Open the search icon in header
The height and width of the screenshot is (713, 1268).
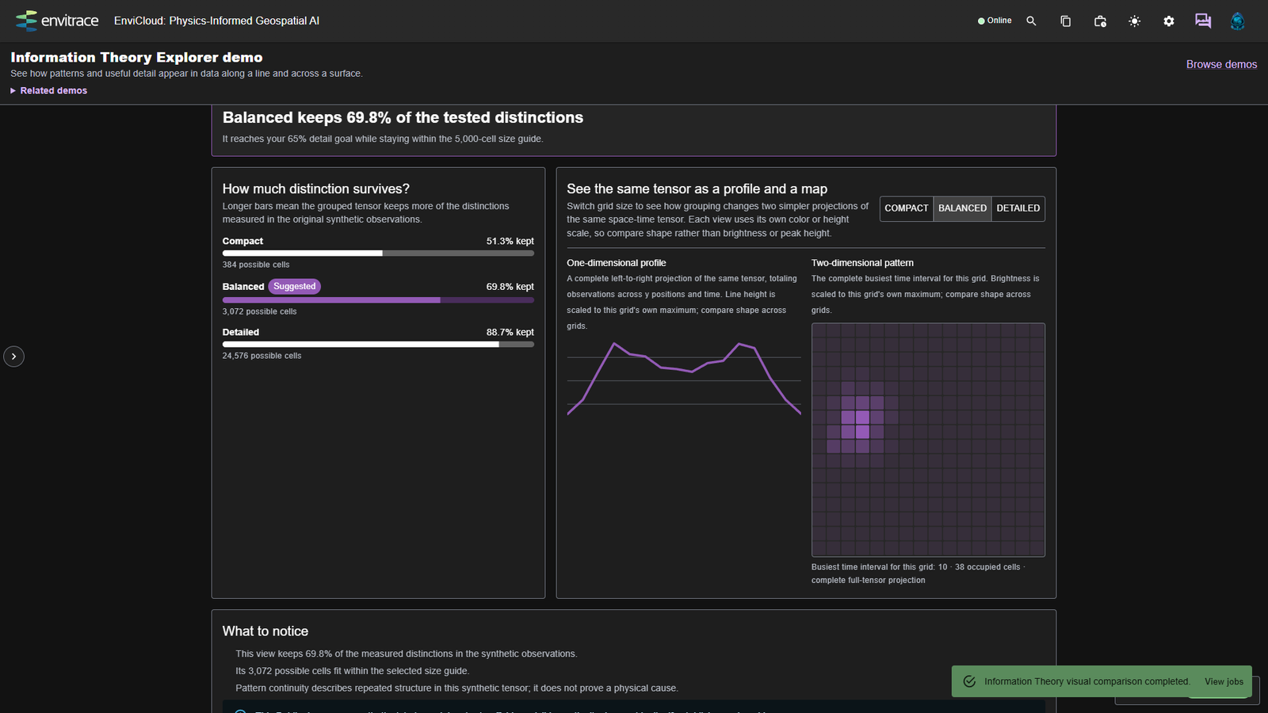pos(1031,21)
